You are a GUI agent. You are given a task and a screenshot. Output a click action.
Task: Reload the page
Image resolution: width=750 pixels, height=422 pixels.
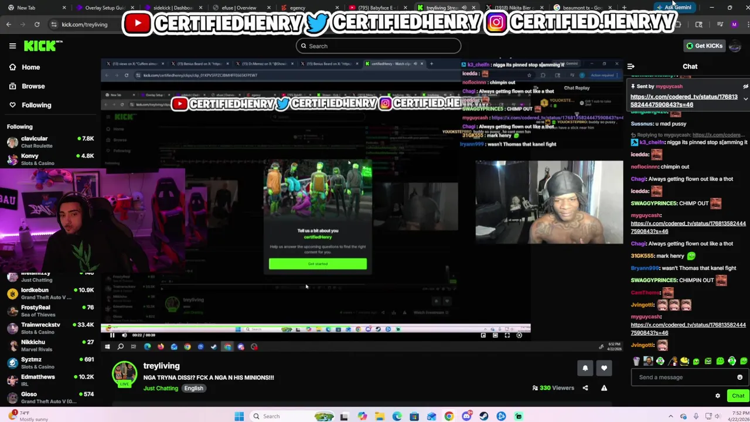click(37, 25)
